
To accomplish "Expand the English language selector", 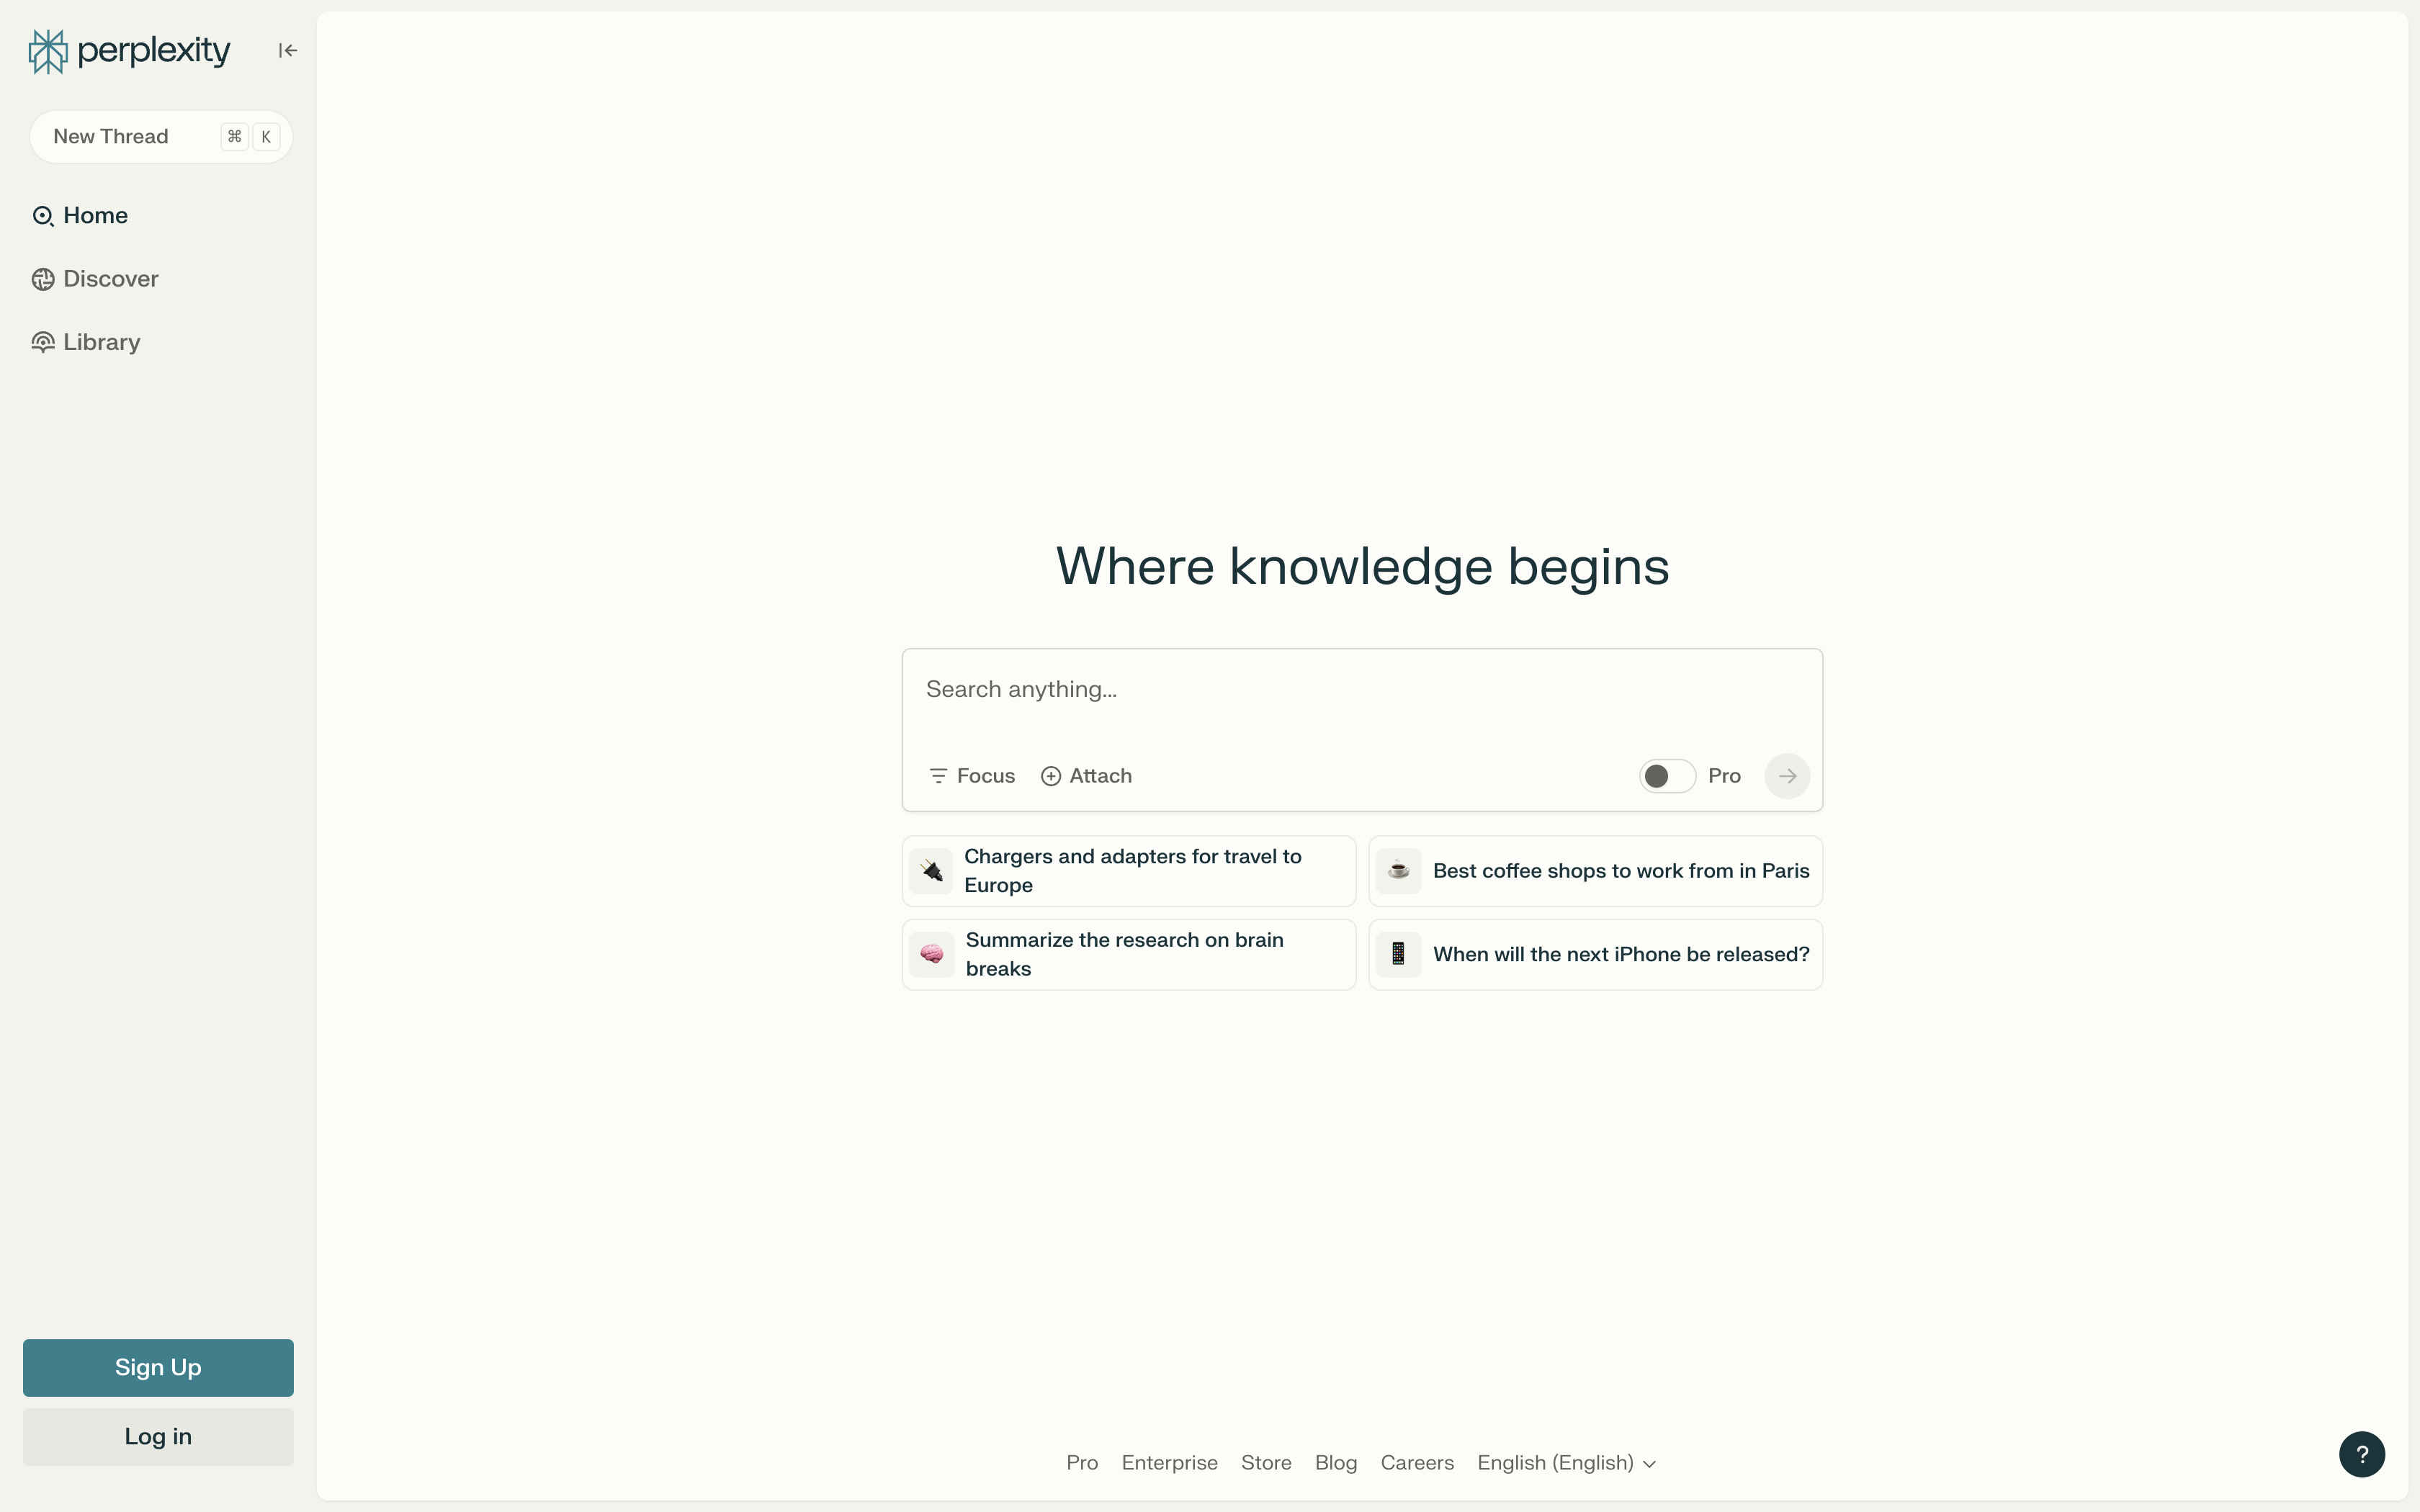I will (1566, 1463).
